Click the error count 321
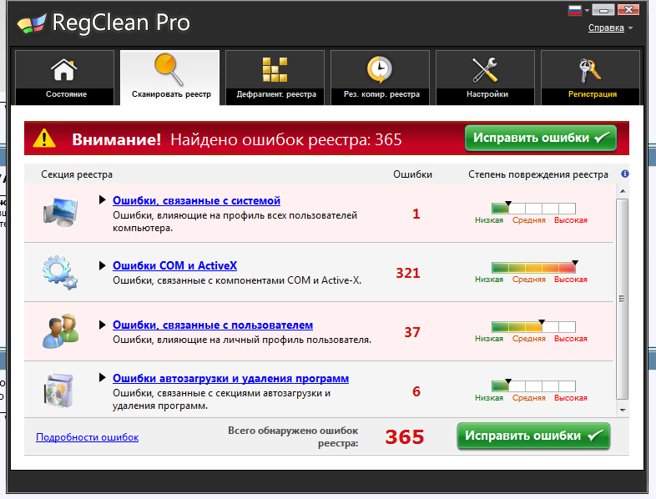This screenshot has width=656, height=499. coord(408,273)
